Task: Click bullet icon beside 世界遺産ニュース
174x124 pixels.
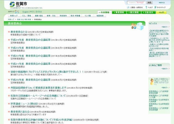Action: (9, 104)
